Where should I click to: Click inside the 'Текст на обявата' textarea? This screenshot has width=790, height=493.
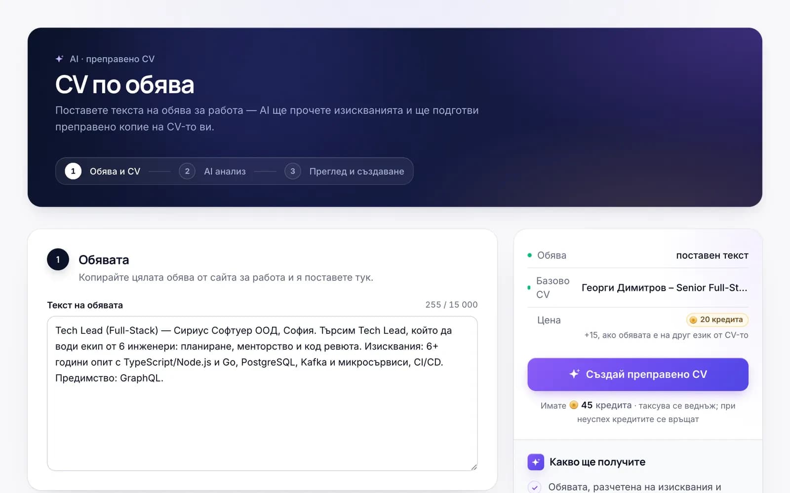(262, 393)
